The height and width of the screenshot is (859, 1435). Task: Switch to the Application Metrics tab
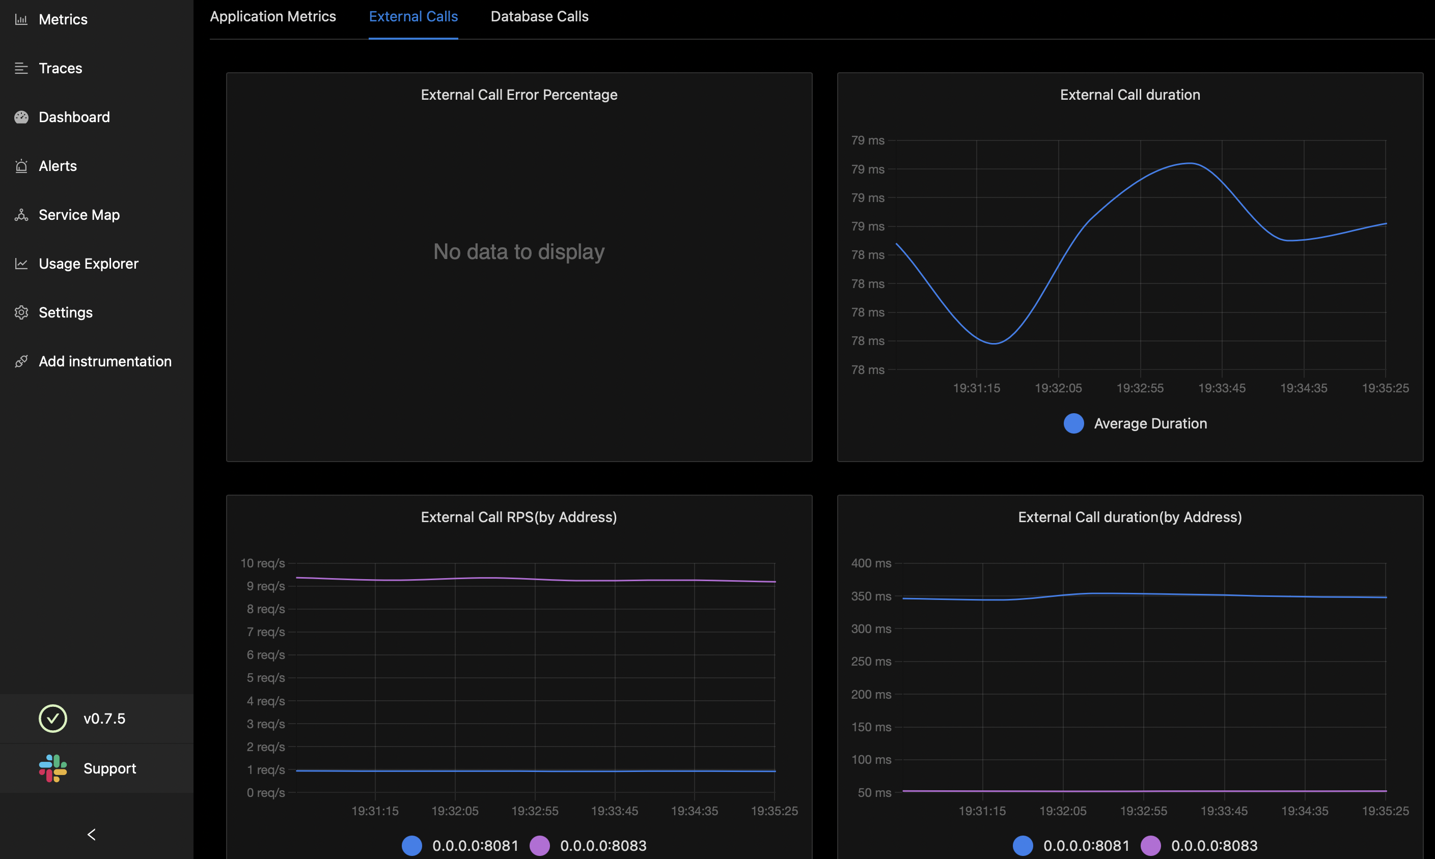click(273, 17)
